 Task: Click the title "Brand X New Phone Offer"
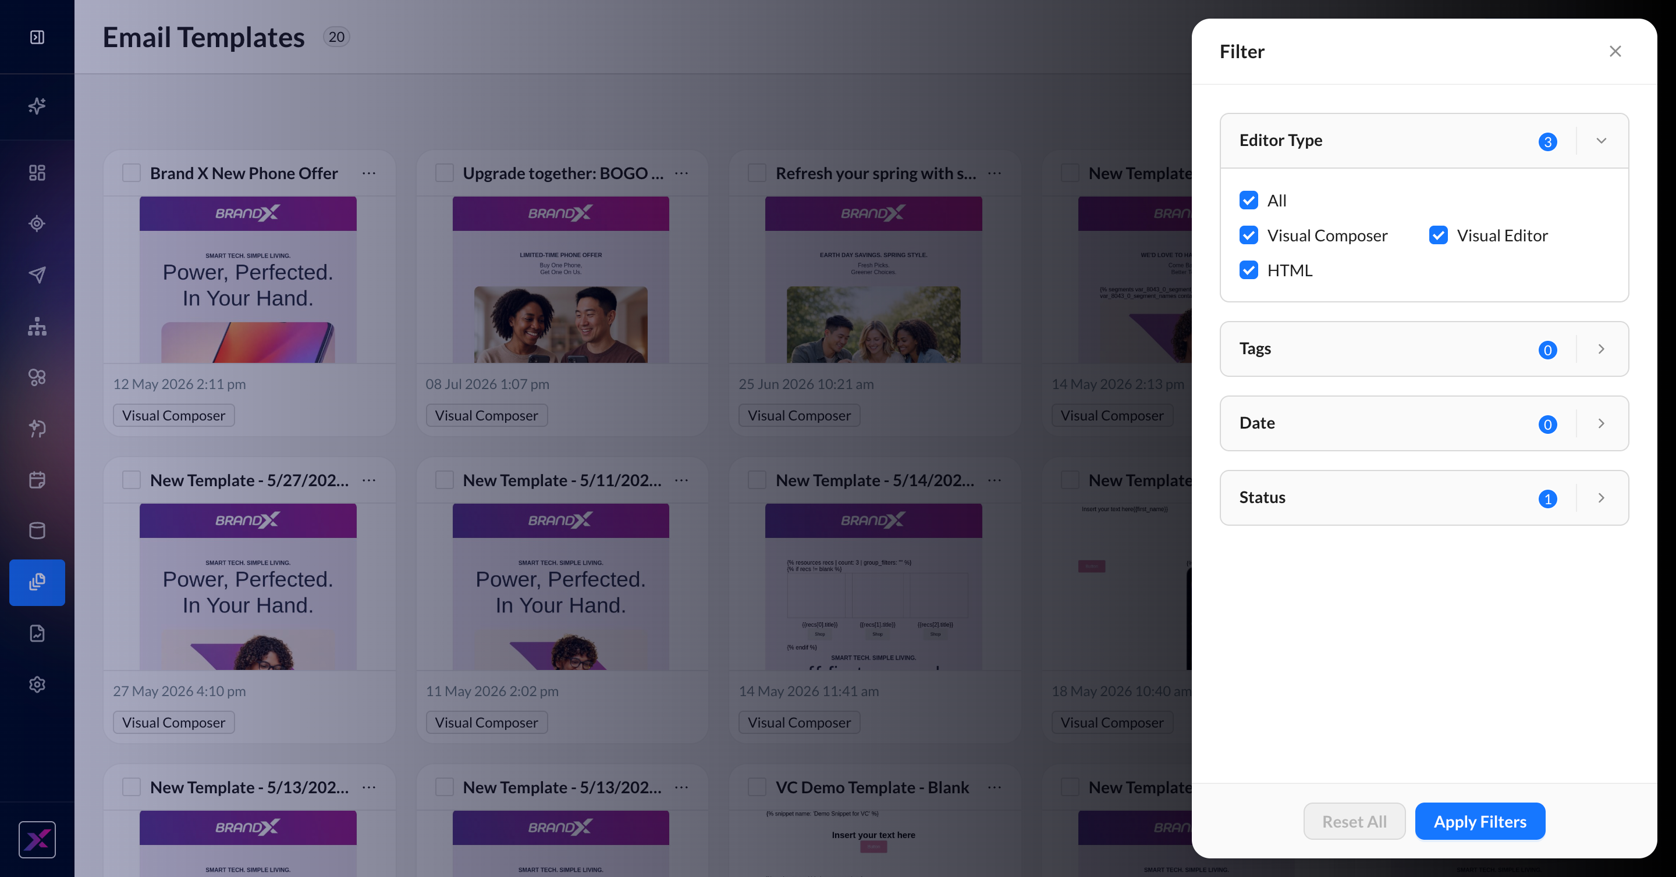pos(244,173)
